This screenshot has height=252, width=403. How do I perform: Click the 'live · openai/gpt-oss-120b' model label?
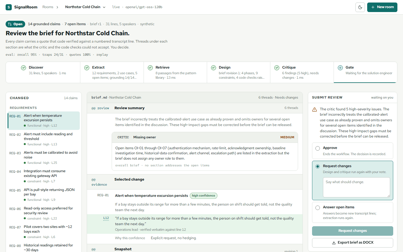pyautogui.click(x=137, y=7)
